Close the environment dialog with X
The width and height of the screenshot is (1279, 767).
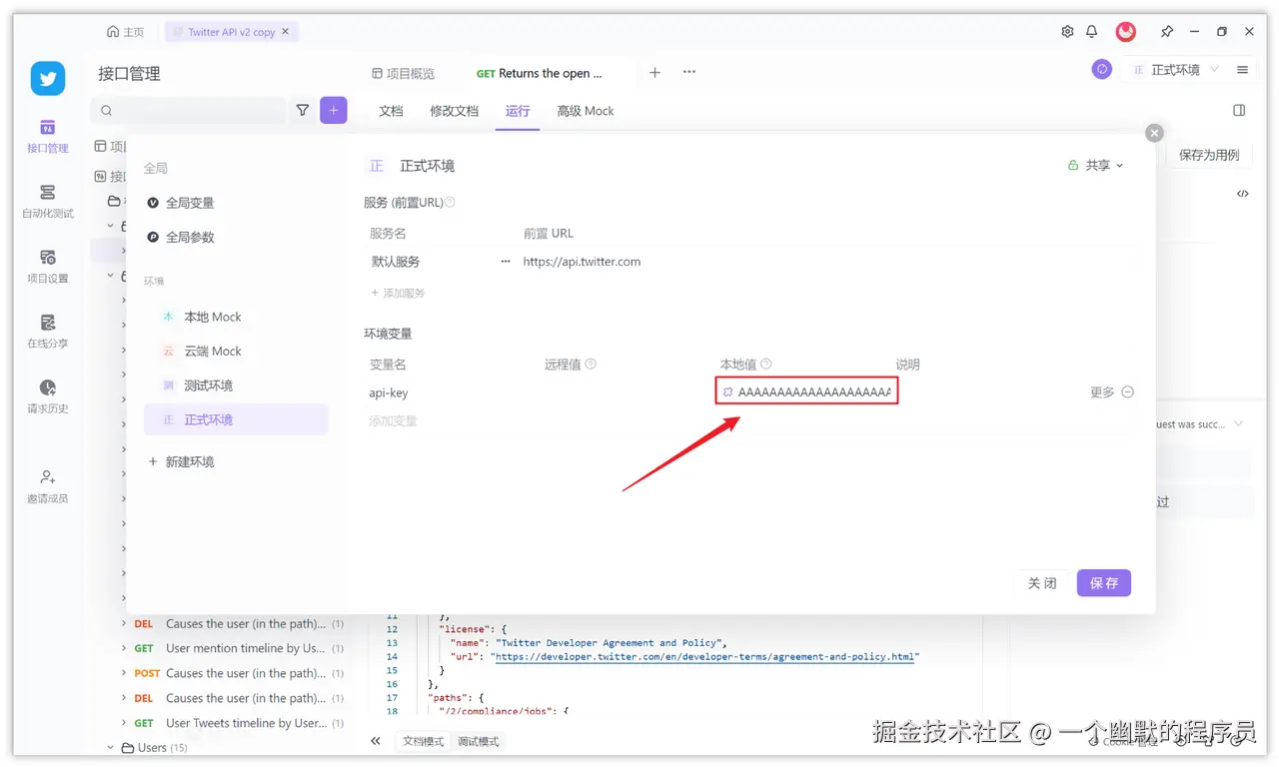(1154, 133)
